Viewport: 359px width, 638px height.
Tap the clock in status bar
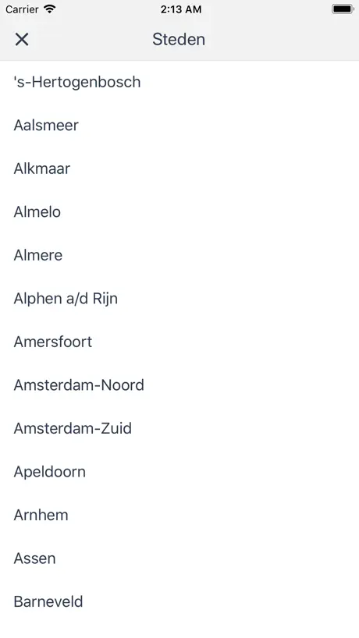point(181,9)
